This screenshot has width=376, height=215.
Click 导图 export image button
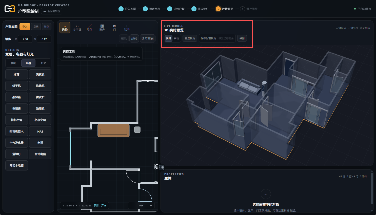(x=242, y=38)
